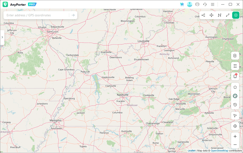Screen dimensions: 243x153
Task: Click Louisville on the map
Action: pyautogui.click(x=143, y=41)
